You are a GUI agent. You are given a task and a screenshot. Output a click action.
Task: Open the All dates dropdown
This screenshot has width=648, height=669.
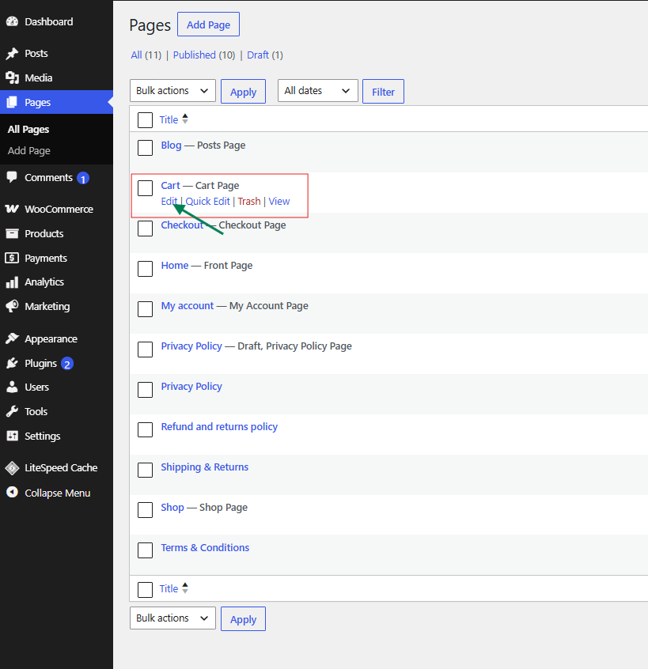[x=317, y=90]
